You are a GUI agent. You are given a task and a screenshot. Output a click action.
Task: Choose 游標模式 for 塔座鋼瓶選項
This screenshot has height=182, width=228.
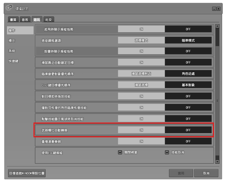pos(141,40)
